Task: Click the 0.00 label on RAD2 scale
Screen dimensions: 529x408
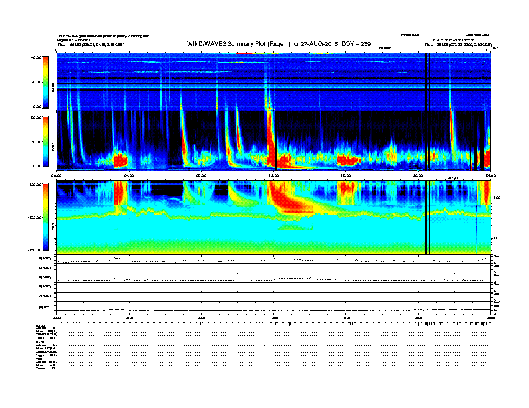Action: coord(37,107)
